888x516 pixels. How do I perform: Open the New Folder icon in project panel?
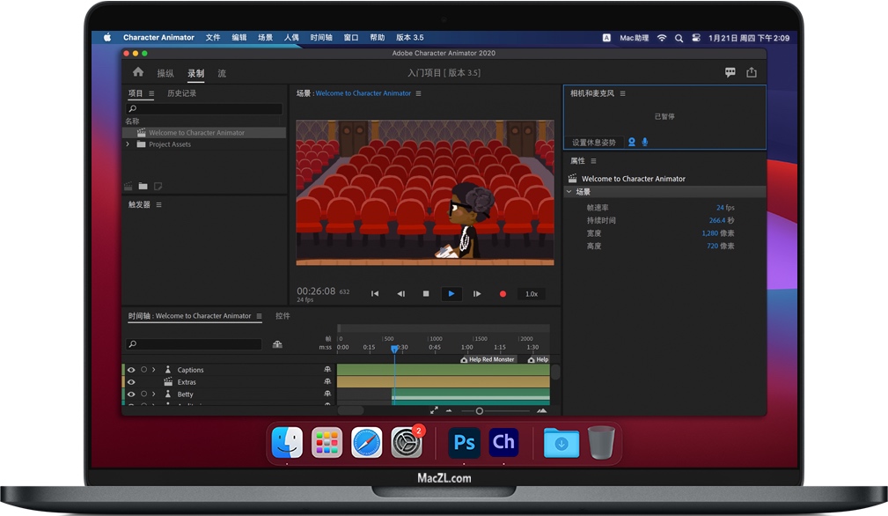pos(143,186)
